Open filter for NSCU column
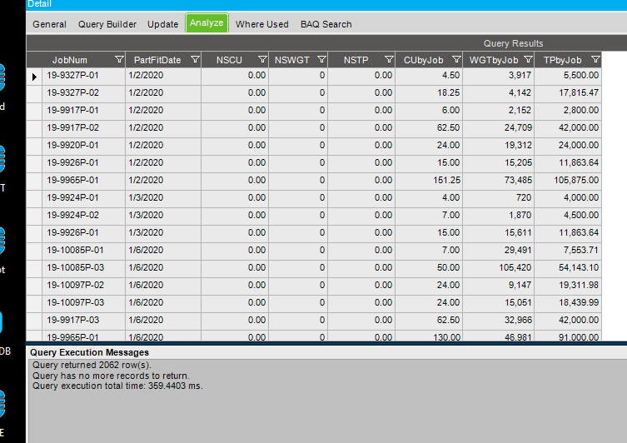Image resolution: width=627 pixels, height=443 pixels. pos(262,60)
